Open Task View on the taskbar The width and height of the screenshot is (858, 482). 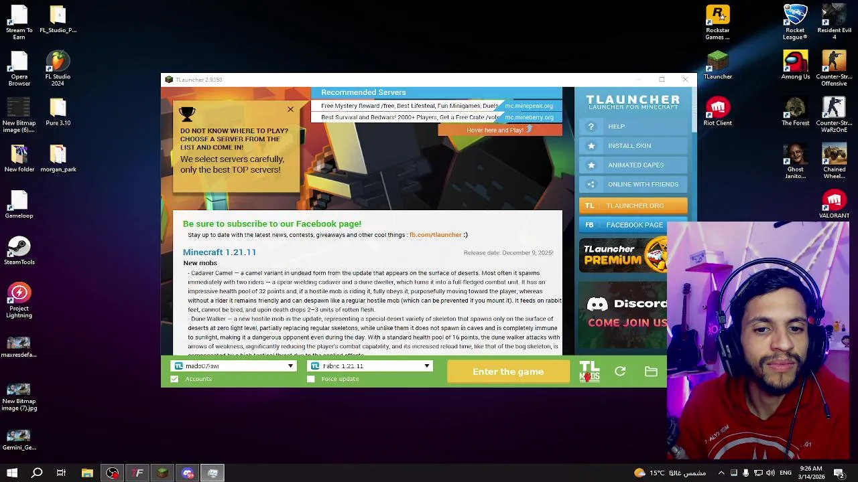pos(61,473)
